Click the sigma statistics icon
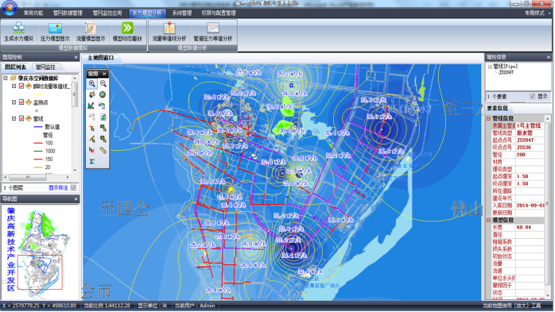Viewport: 555px width, 312px height. [92, 161]
